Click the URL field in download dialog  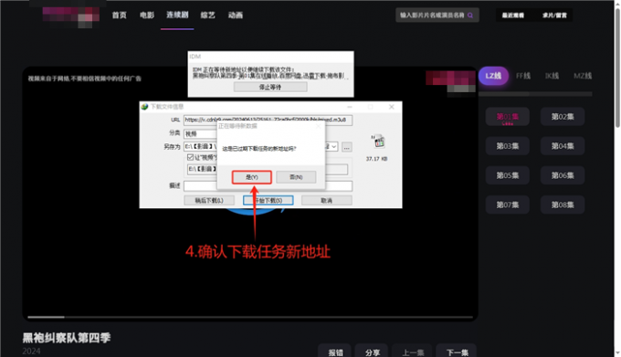click(268, 120)
